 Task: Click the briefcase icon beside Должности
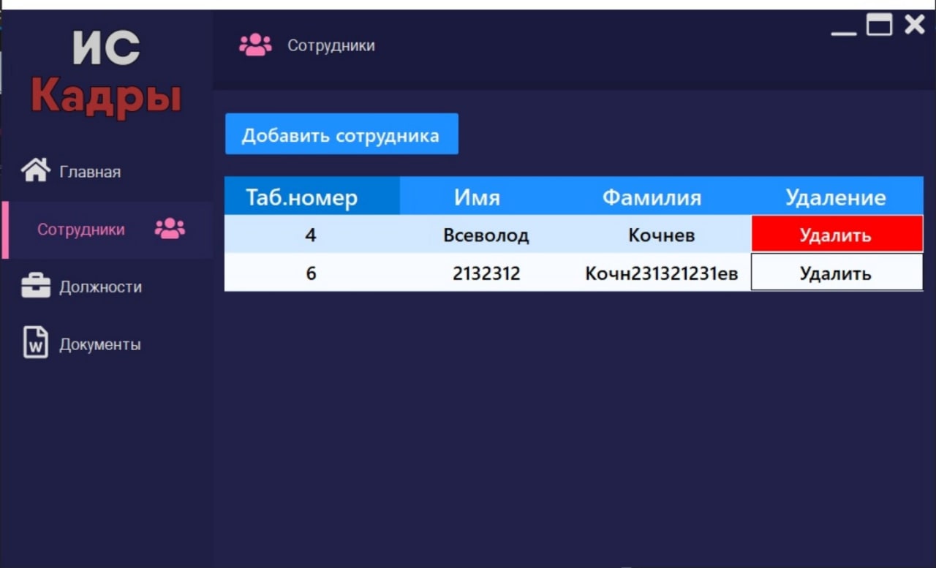point(36,286)
